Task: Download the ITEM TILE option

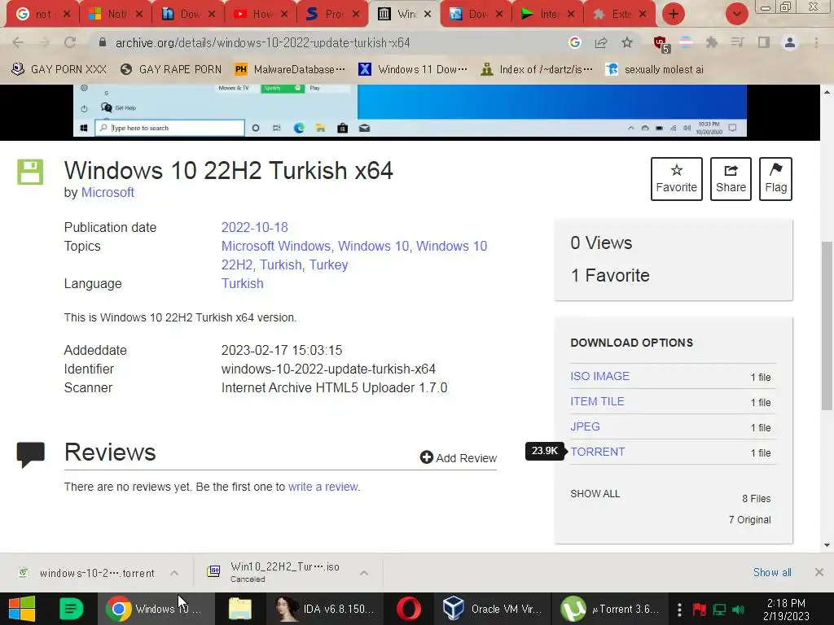Action: (597, 401)
